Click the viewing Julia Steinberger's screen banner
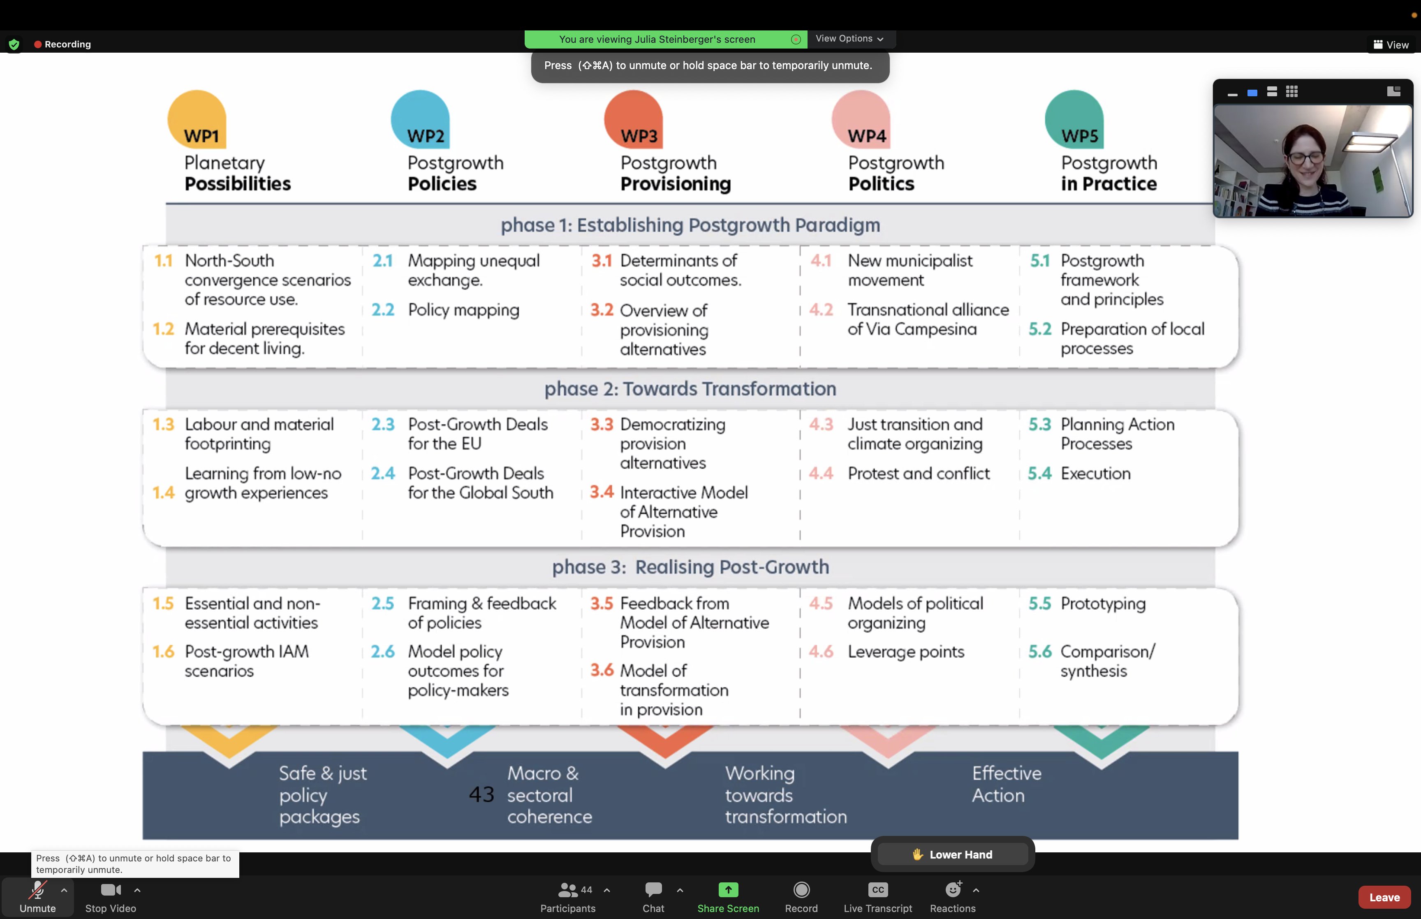The image size is (1421, 919). [666, 39]
